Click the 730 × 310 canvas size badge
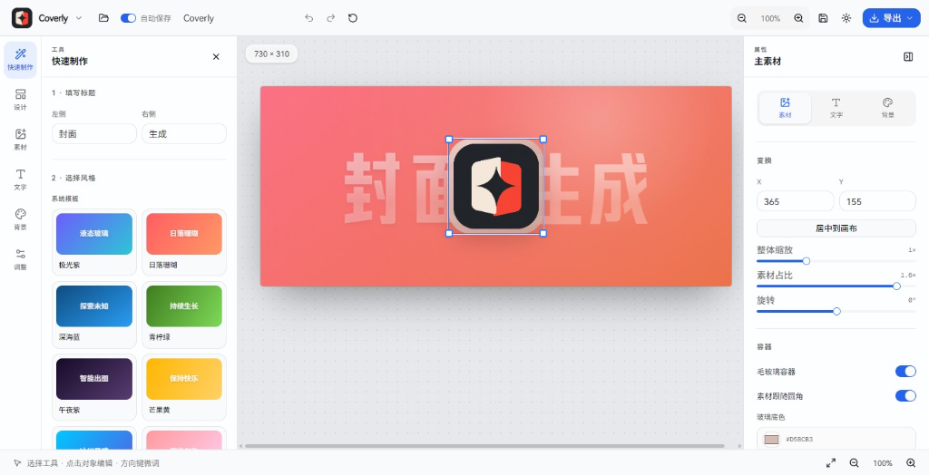 click(x=271, y=53)
